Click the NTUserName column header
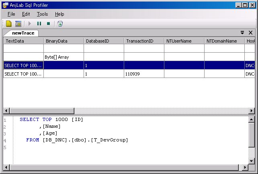This screenshot has height=174, width=258. [184, 41]
